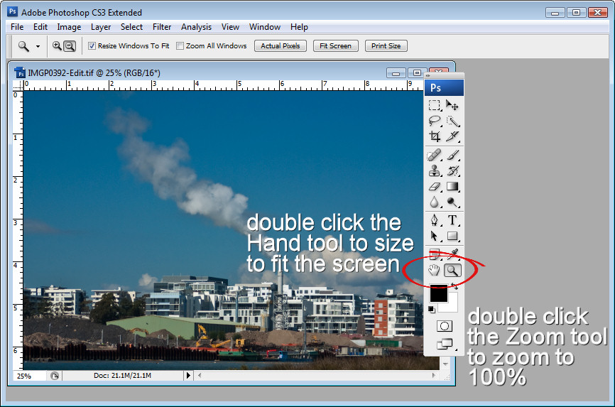This screenshot has width=615, height=407.
Task: Open the View menu
Action: pos(230,27)
